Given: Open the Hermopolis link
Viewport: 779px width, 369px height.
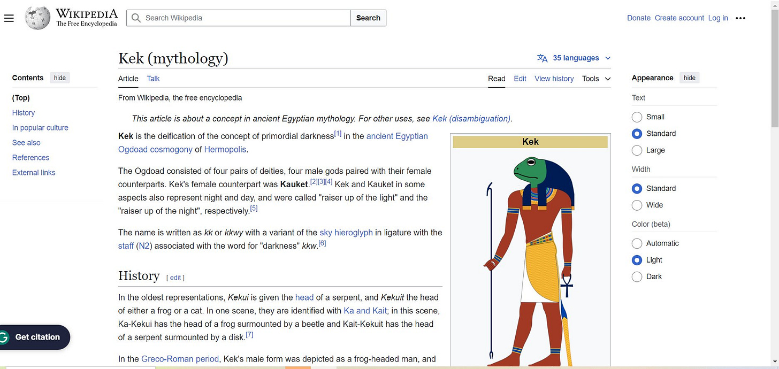Looking at the screenshot, I should tap(225, 150).
